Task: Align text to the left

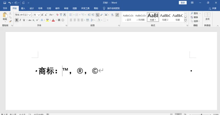Action: pyautogui.click(x=71, y=20)
